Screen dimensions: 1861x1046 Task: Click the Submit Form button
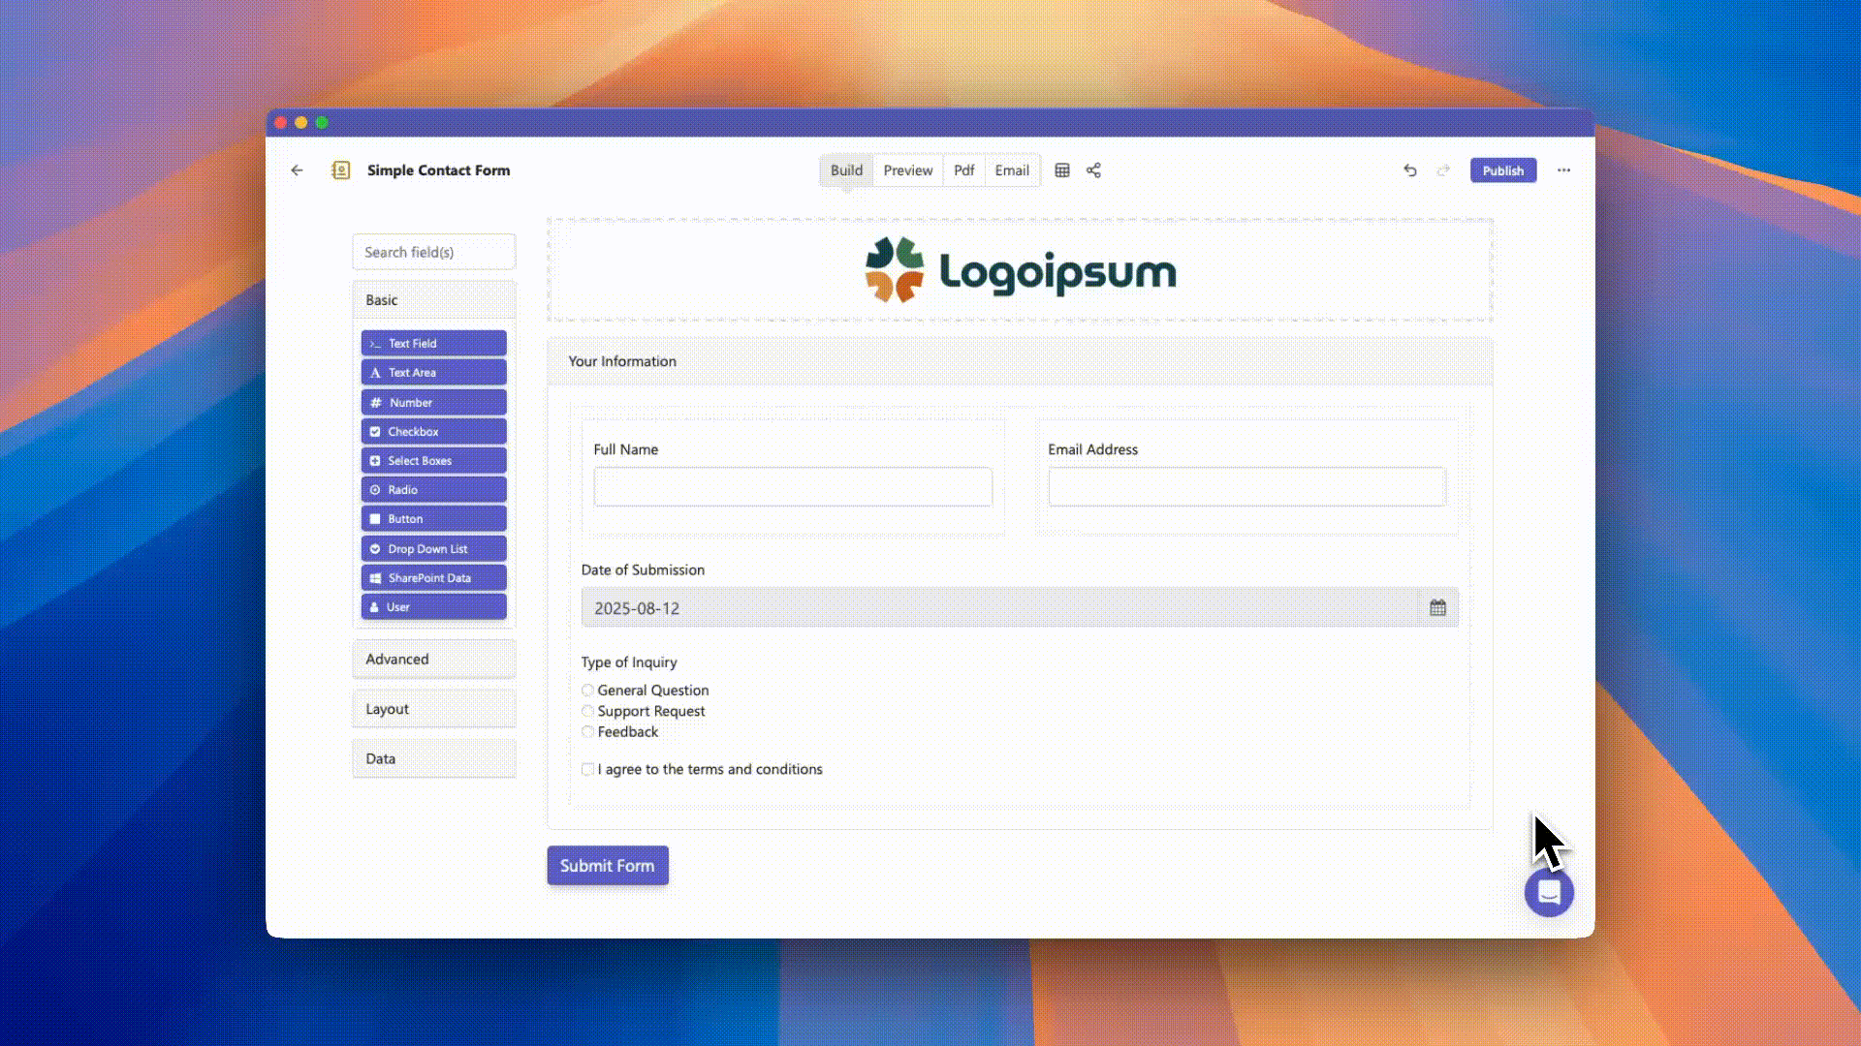coord(608,865)
